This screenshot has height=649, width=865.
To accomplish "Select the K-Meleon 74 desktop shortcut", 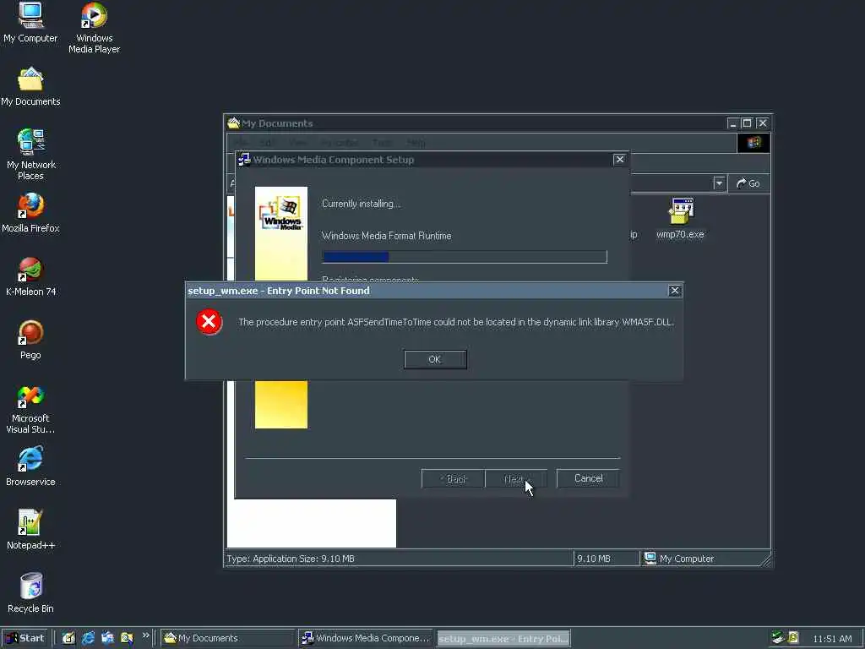I will pos(30,276).
